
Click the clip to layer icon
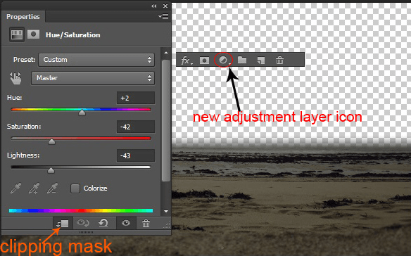(x=63, y=224)
